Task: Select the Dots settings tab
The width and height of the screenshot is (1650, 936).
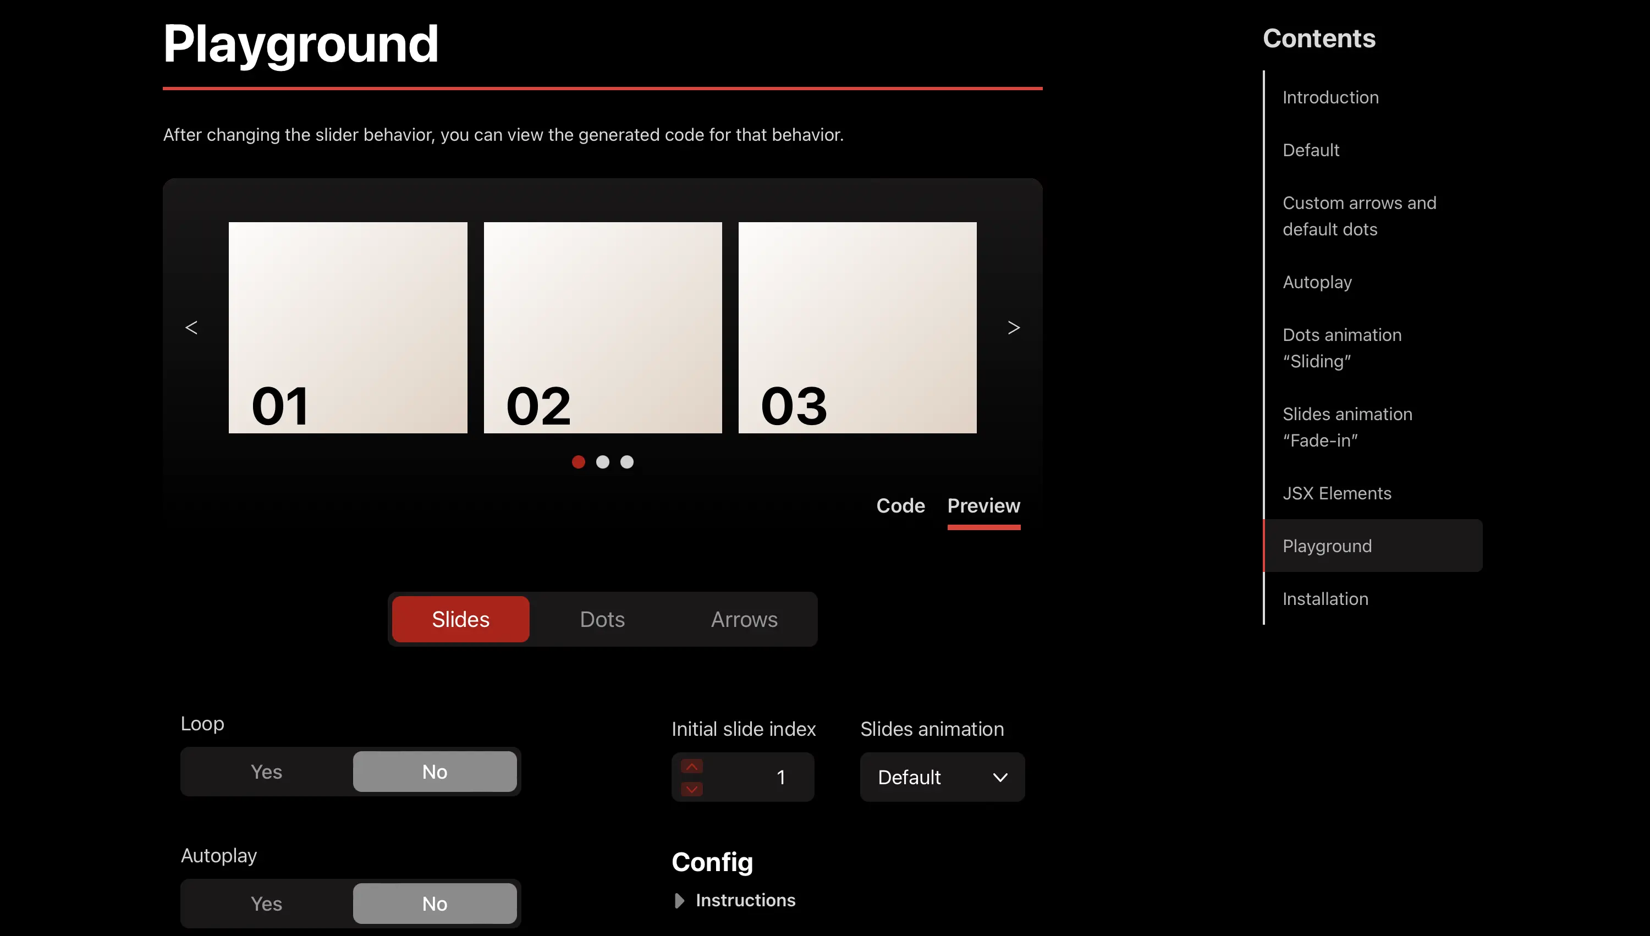Action: (x=602, y=619)
